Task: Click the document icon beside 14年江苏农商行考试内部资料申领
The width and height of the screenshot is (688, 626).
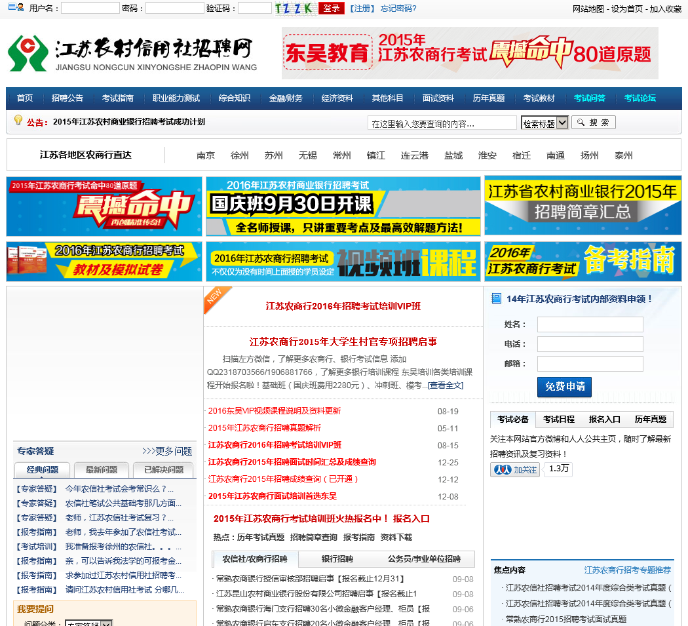Action: (x=496, y=298)
